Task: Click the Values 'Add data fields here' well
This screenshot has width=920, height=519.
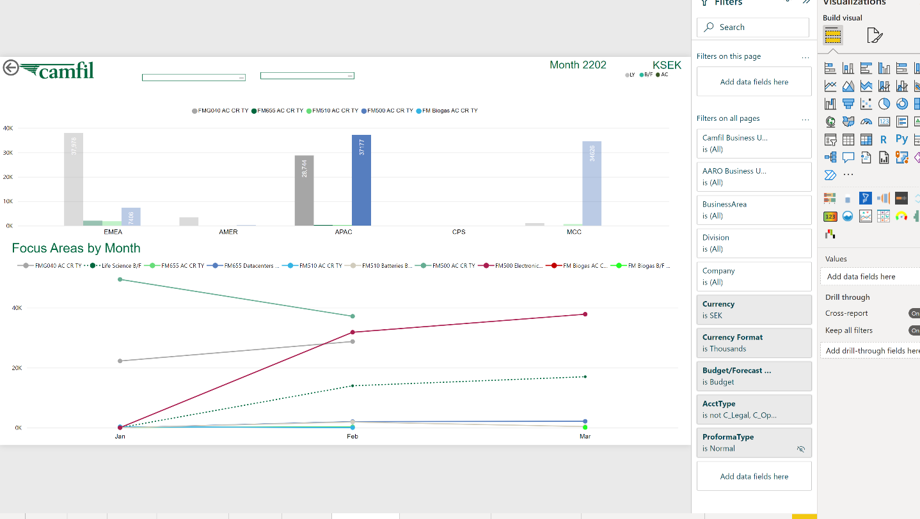Action: (870, 276)
